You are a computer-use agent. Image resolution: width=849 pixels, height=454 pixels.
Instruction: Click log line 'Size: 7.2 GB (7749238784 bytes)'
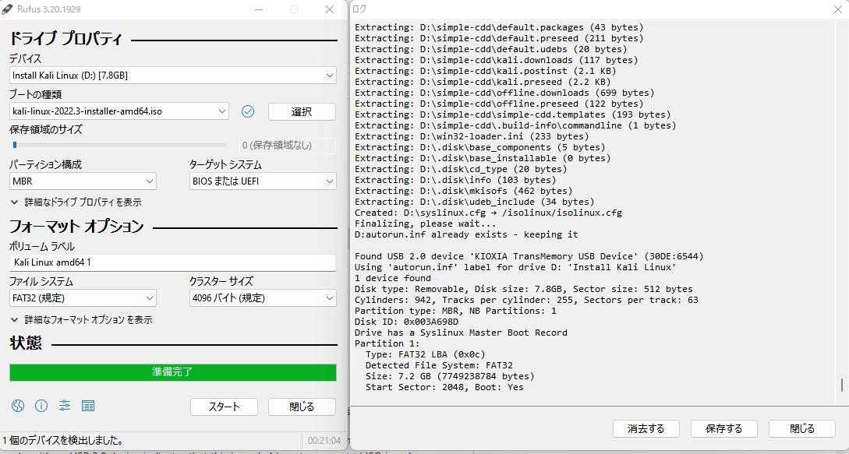point(450,376)
